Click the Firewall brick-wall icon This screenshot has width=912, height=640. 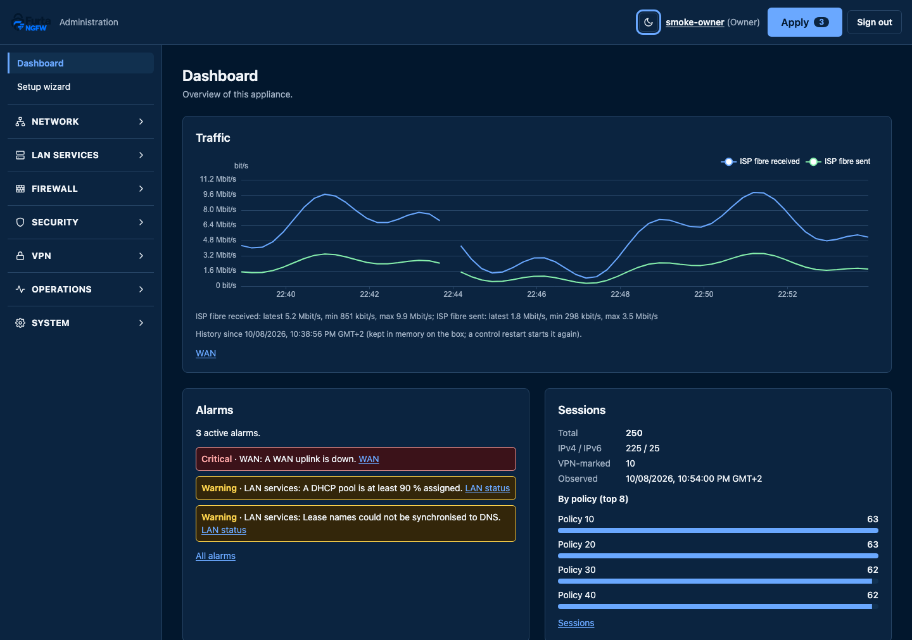(20, 189)
